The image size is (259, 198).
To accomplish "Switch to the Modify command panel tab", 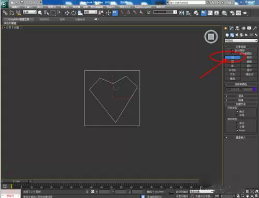I will [x=232, y=28].
